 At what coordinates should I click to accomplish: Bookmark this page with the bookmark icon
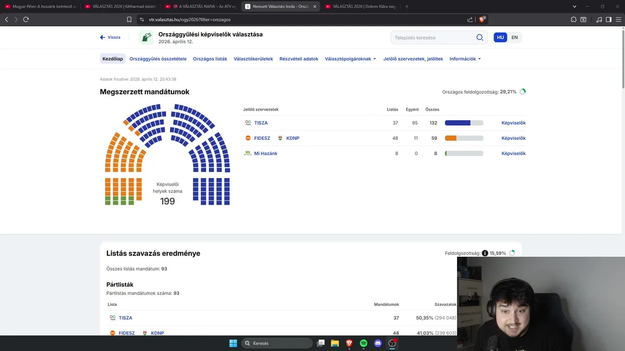point(129,19)
